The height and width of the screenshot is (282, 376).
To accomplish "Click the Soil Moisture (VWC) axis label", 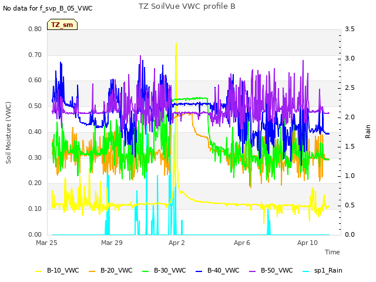I will (8, 133).
